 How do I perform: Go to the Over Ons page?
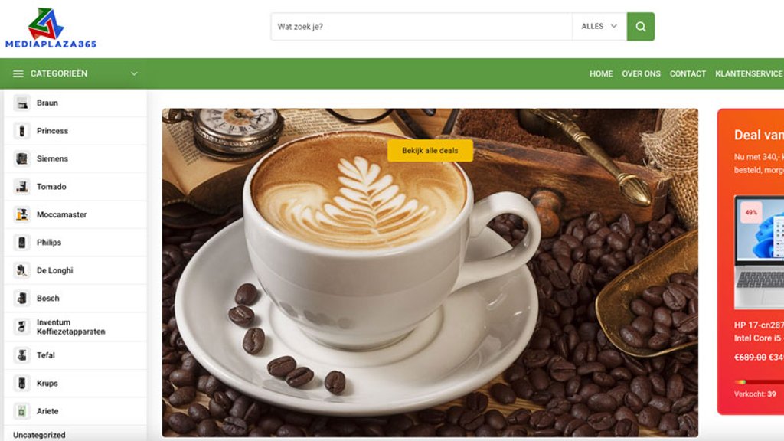tap(641, 74)
